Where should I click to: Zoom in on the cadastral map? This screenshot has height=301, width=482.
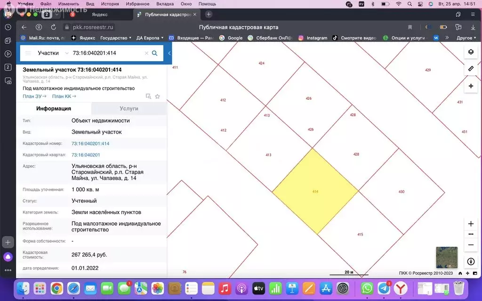coord(471,224)
